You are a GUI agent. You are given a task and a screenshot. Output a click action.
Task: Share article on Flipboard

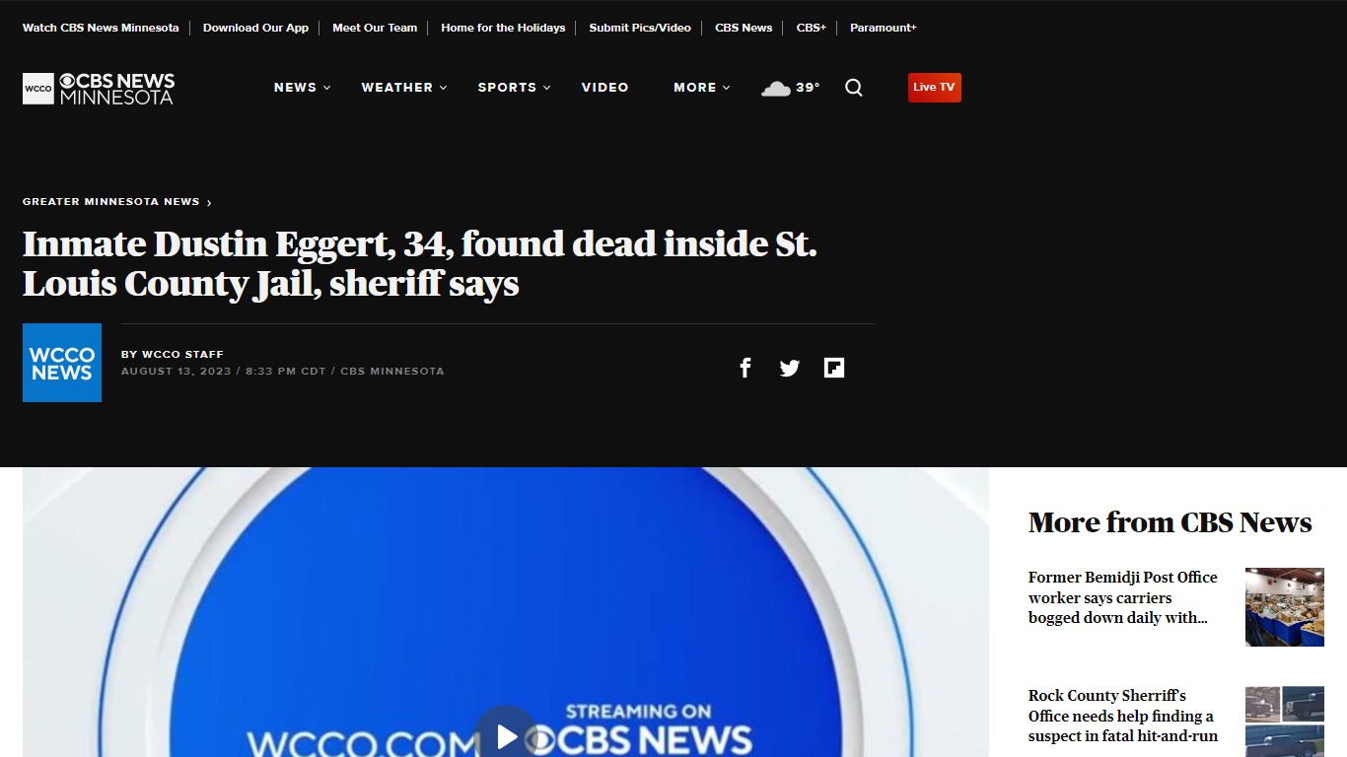pos(834,368)
